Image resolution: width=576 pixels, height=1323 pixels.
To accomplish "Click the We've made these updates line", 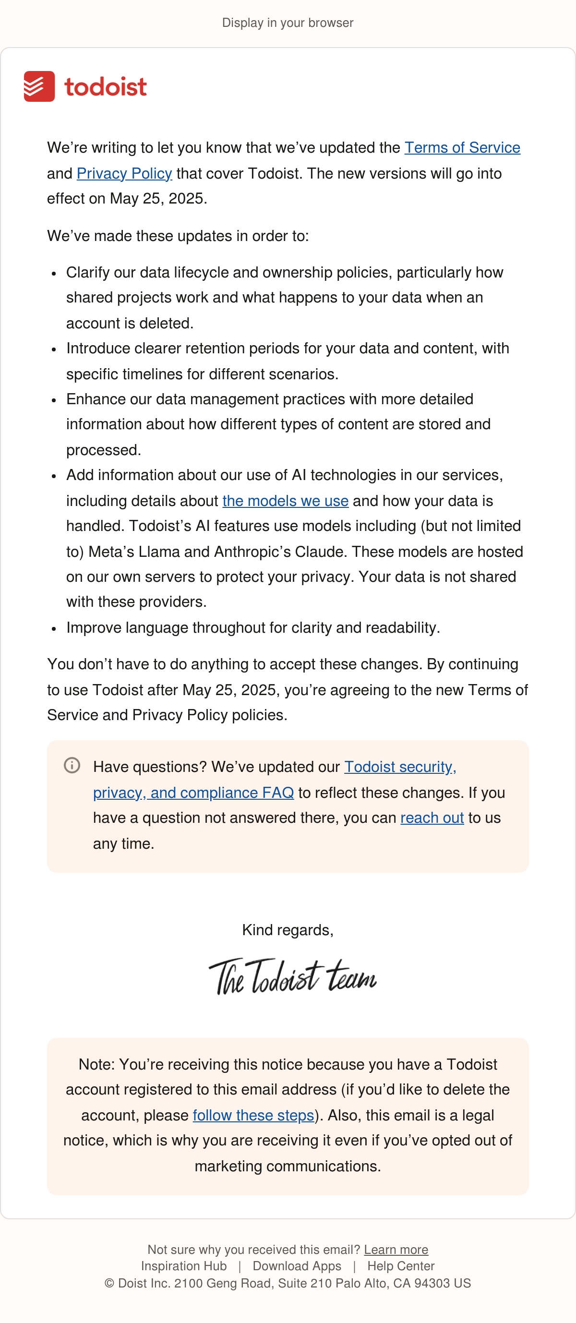I will (x=178, y=236).
